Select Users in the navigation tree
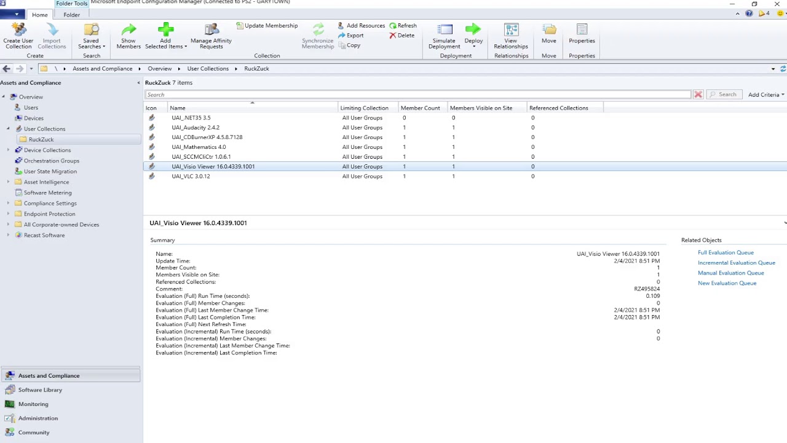This screenshot has width=787, height=443. (31, 108)
